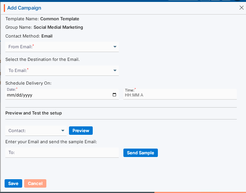This screenshot has height=193, width=246.
Task: Close the Add Campaign dialog
Action: [241, 7]
